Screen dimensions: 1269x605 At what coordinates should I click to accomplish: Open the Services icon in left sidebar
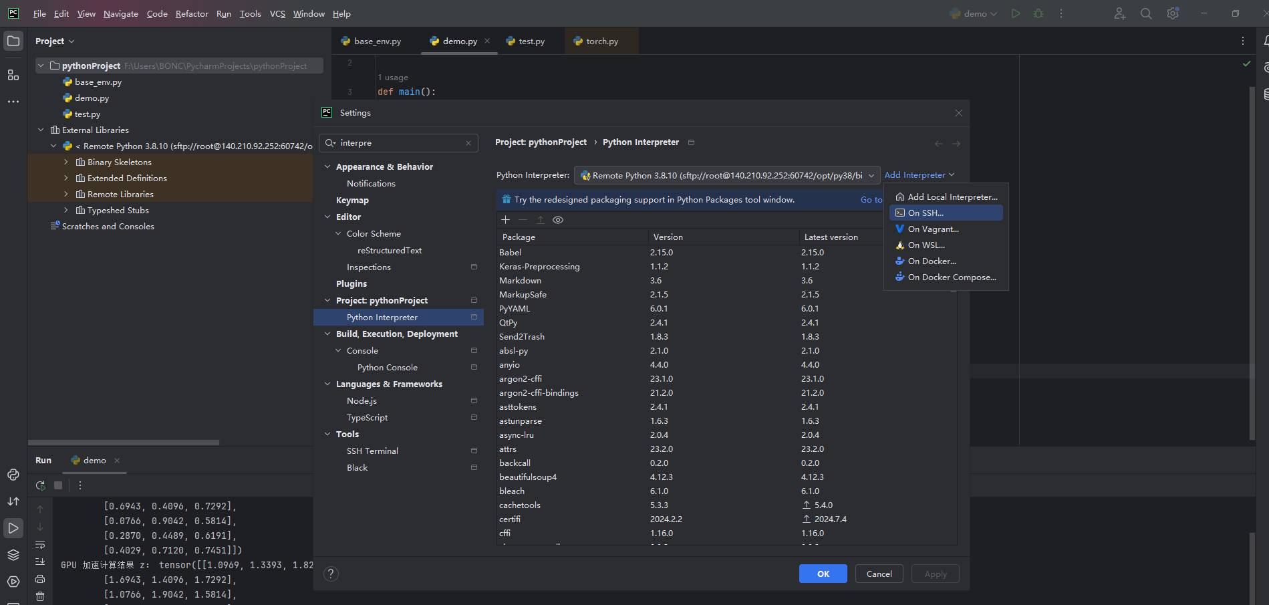(x=13, y=582)
